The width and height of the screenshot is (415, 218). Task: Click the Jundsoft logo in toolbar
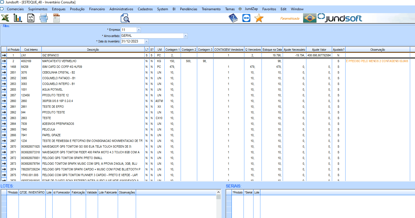(x=340, y=18)
